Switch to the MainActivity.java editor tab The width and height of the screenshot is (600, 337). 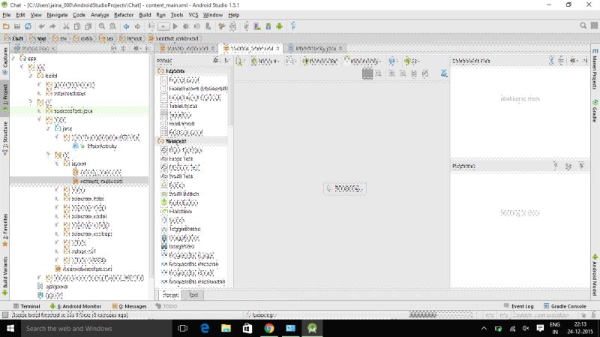pos(316,49)
